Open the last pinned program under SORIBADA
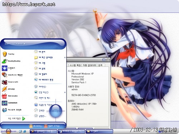Viewport: 179px width, 134px height. point(12,110)
